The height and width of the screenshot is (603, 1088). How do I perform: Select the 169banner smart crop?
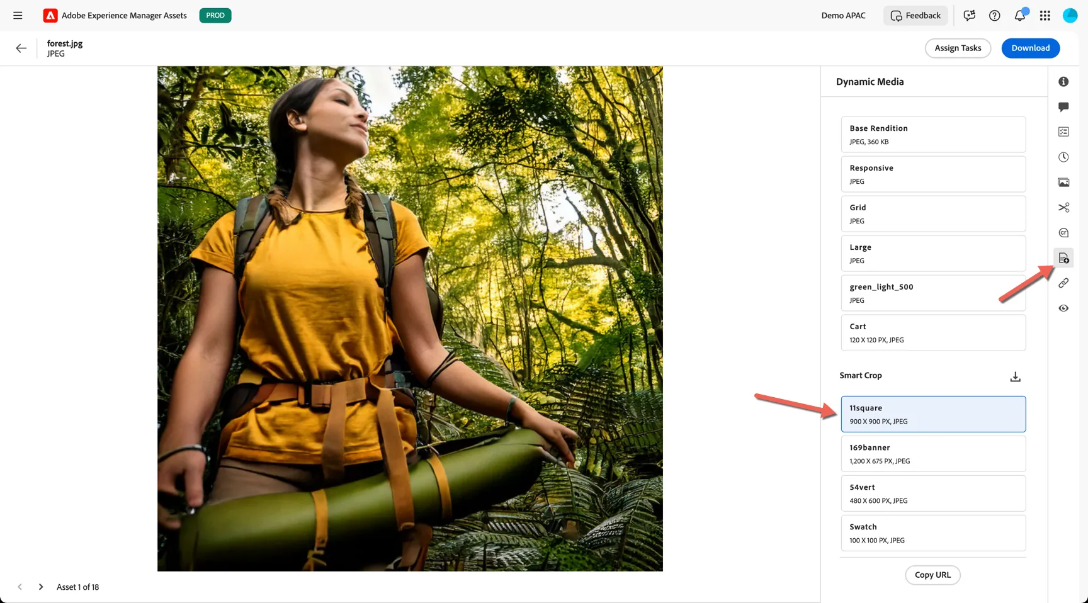point(933,454)
